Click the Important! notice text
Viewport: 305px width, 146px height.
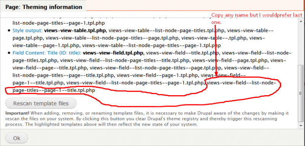(147, 119)
